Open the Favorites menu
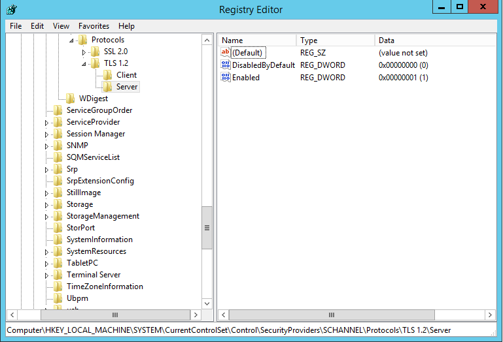 coord(94,26)
